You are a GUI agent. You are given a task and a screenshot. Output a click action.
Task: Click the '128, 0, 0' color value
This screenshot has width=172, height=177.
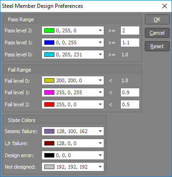coord(66,143)
